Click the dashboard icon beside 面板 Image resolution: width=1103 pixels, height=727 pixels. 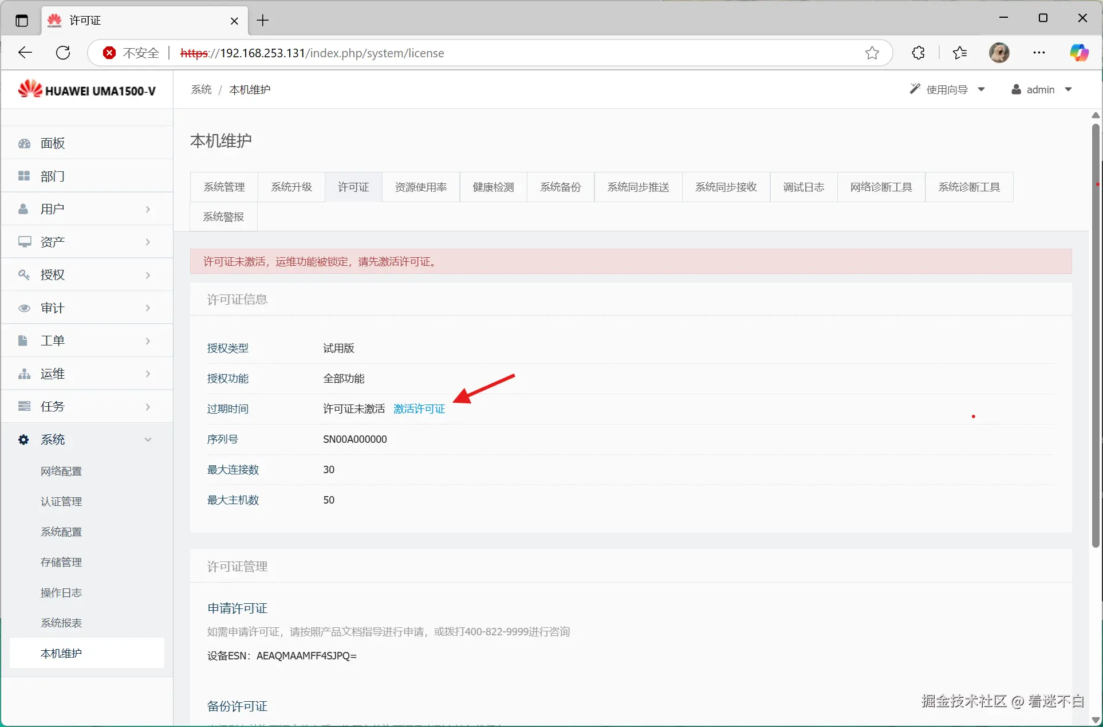[x=24, y=143]
